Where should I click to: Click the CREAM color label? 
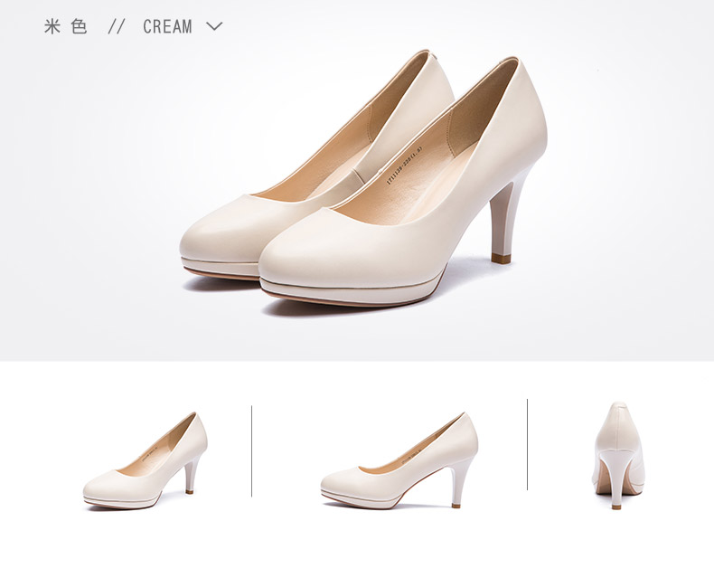[x=167, y=26]
